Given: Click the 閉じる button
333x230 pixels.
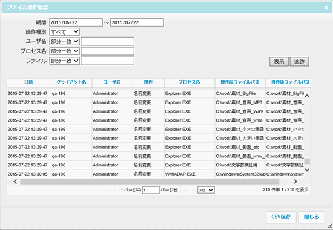Looking at the screenshot, I should [311, 217].
